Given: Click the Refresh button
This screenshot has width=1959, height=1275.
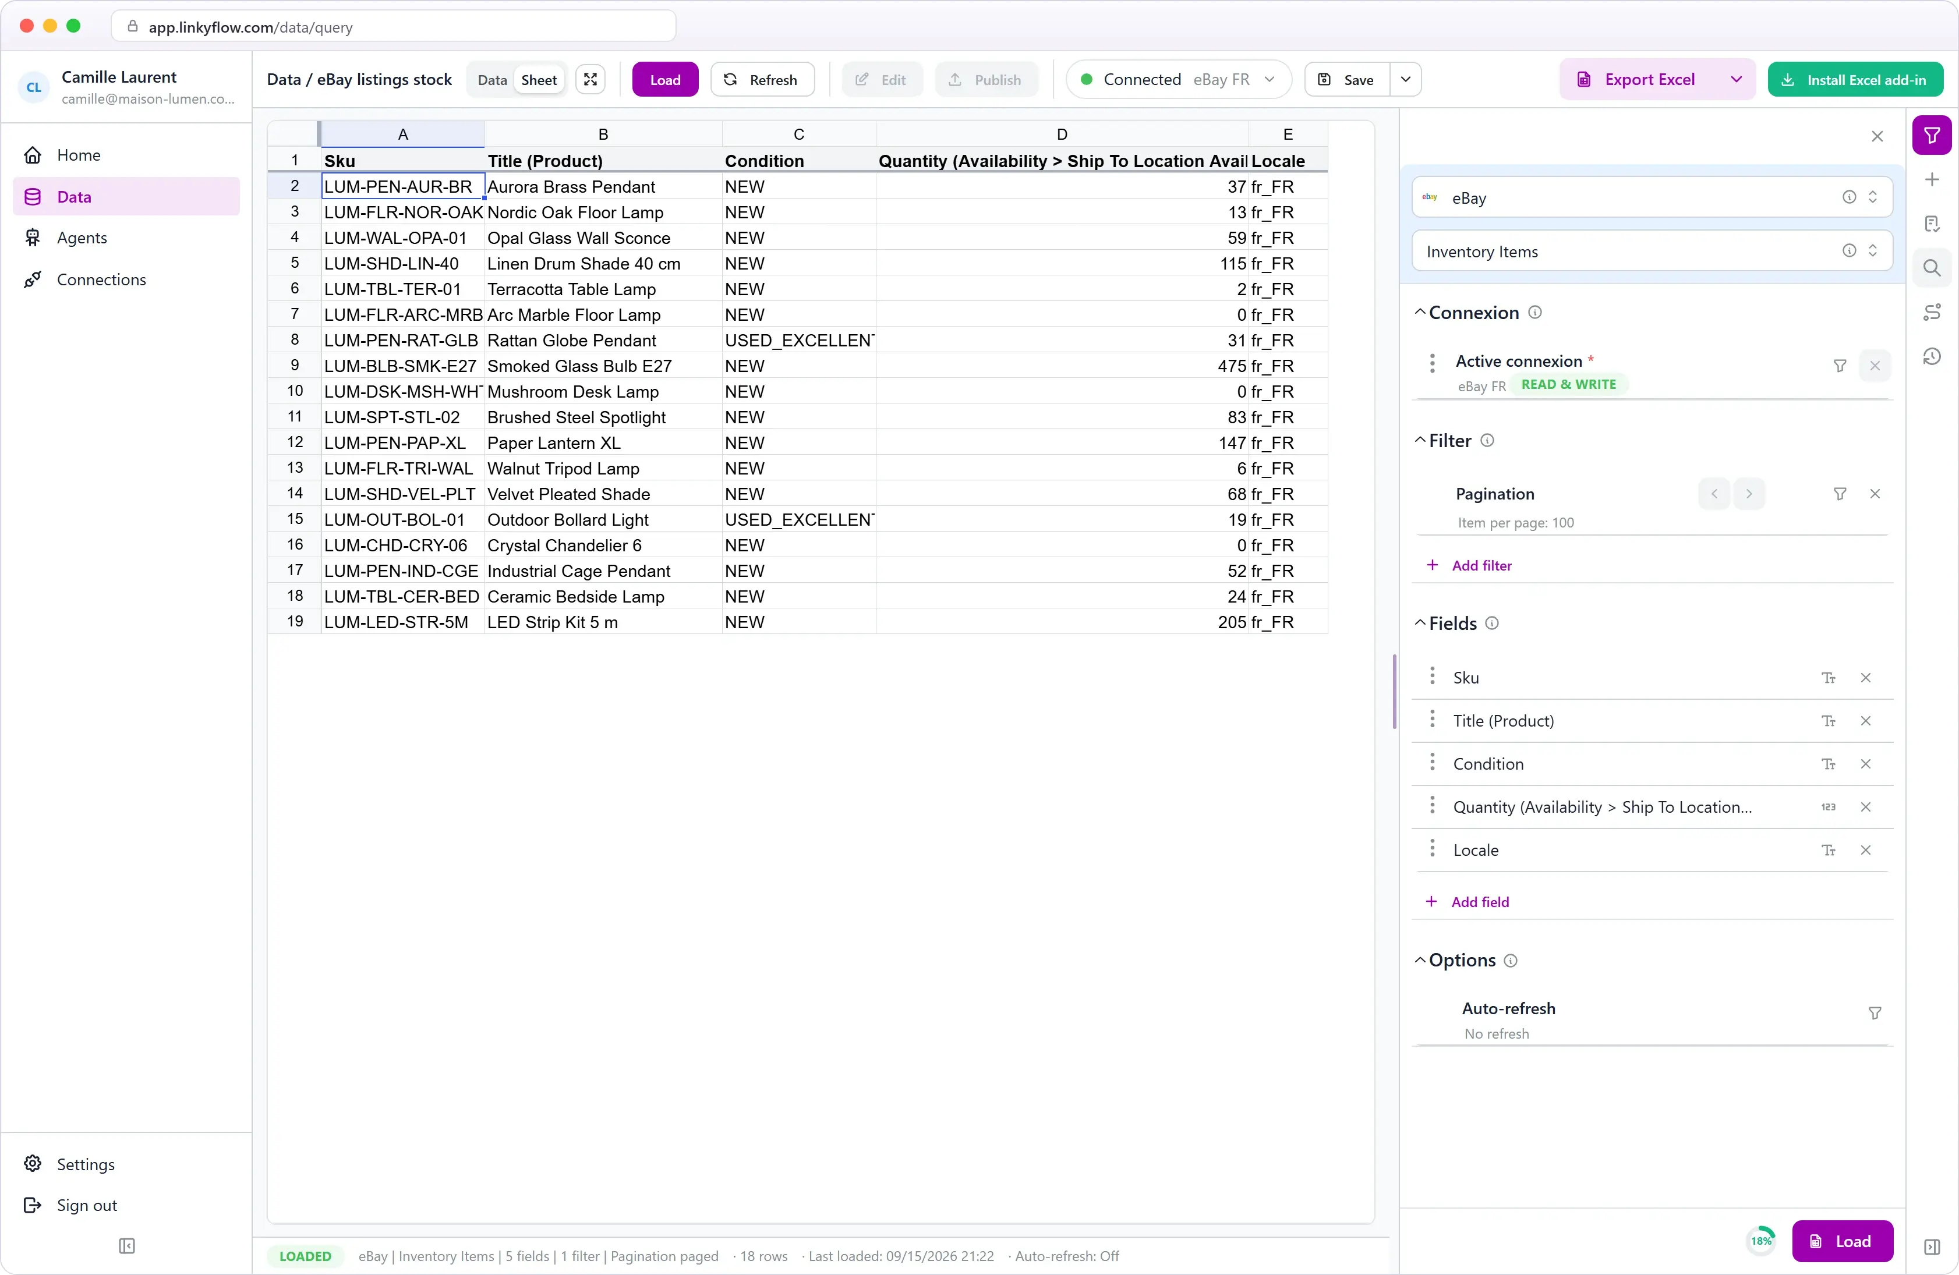Looking at the screenshot, I should coord(762,80).
